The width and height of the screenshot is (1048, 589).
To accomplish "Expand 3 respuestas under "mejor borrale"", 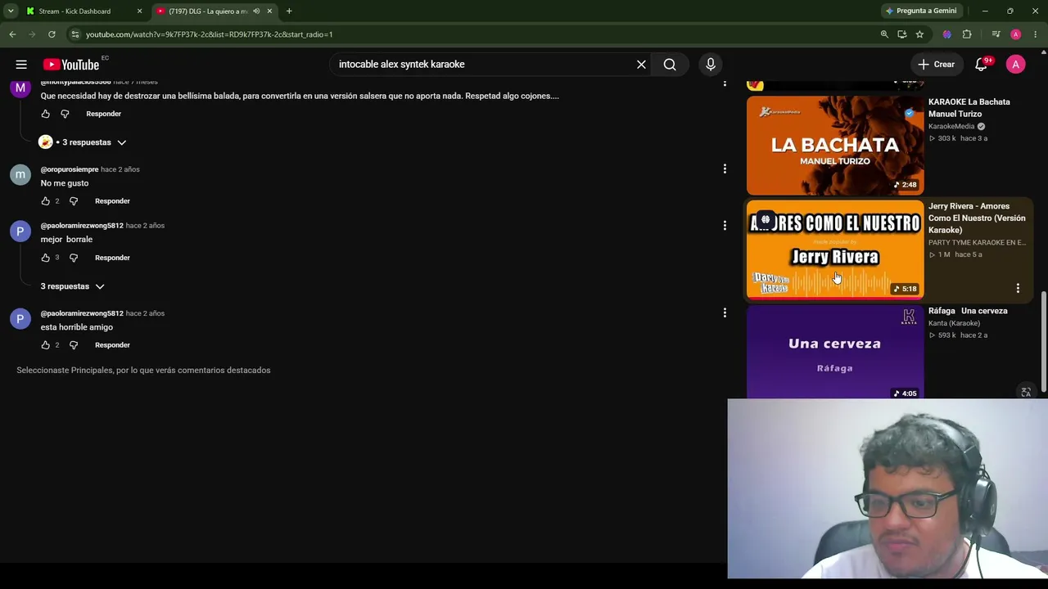I will pyautogui.click(x=73, y=286).
